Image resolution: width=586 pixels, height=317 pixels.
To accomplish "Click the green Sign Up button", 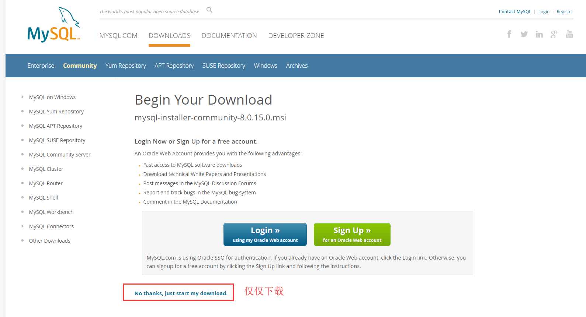I will click(x=352, y=235).
